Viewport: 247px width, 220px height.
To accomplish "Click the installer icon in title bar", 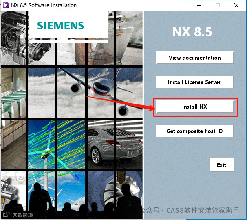I will click(x=6, y=5).
